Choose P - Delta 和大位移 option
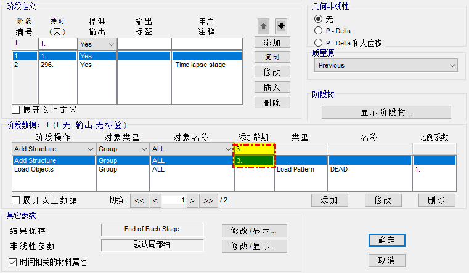 (318, 42)
